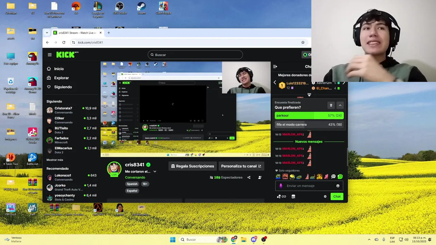Reload the page in the browser
The width and height of the screenshot is (436, 245).
(64, 43)
